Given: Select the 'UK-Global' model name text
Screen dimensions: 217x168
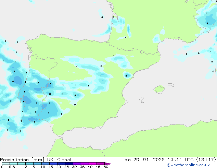Looking at the screenshot, I should [x=59, y=160].
